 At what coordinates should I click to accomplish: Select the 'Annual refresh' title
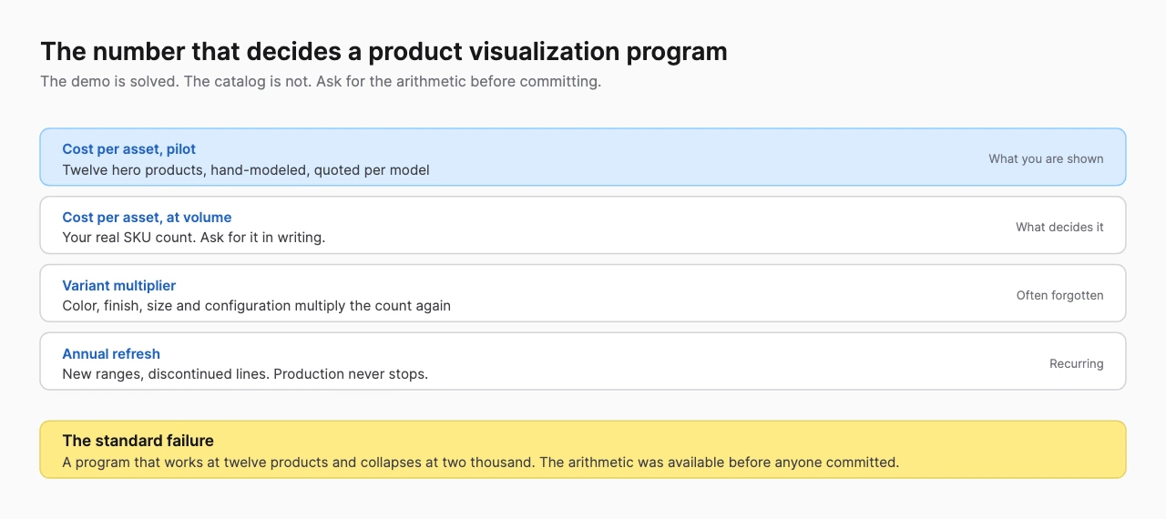click(x=111, y=354)
